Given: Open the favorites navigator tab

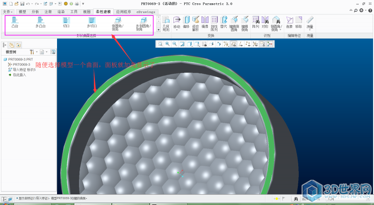Looking at the screenshot, I should tap(18, 45).
